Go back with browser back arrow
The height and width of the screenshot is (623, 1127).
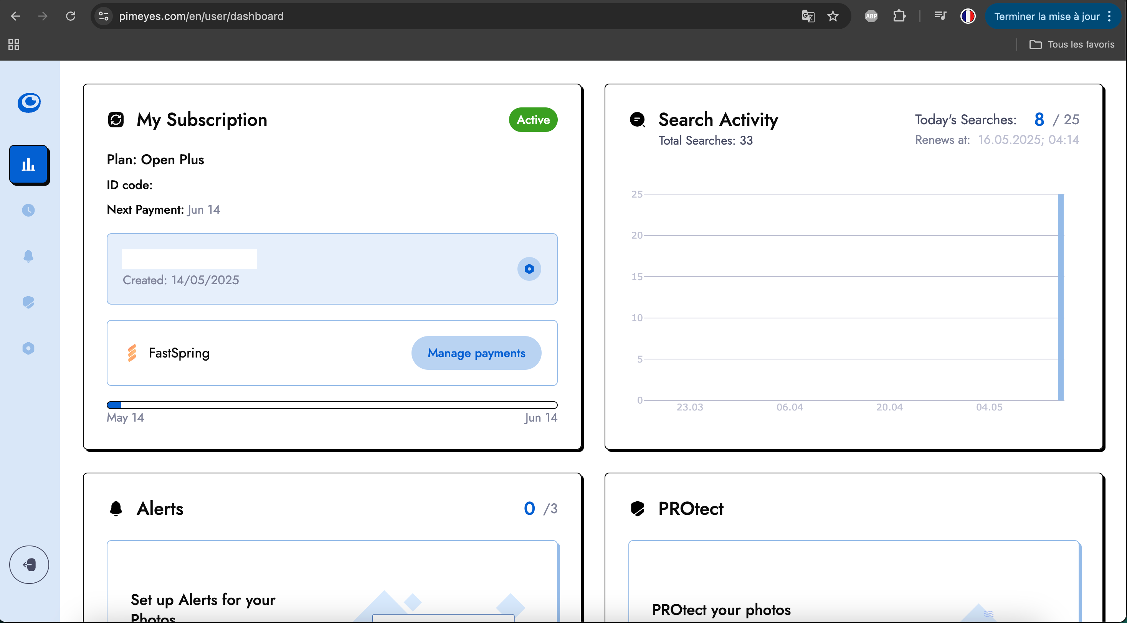[15, 16]
